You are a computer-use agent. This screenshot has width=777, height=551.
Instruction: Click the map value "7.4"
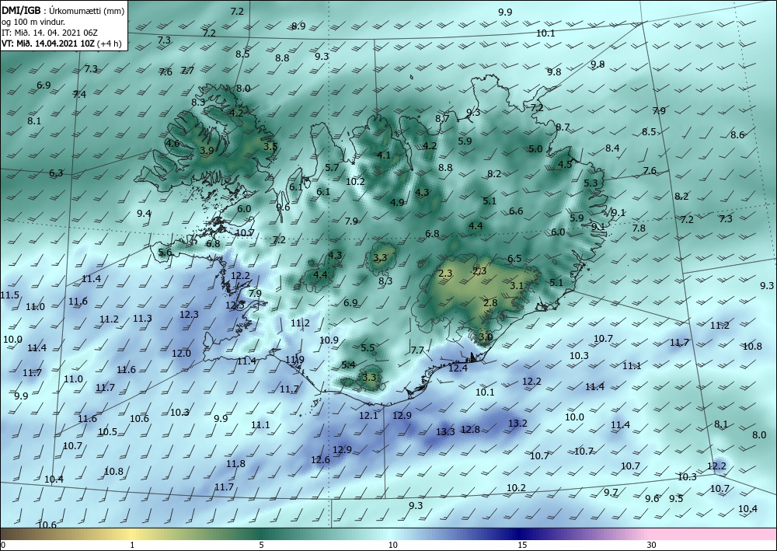click(79, 94)
